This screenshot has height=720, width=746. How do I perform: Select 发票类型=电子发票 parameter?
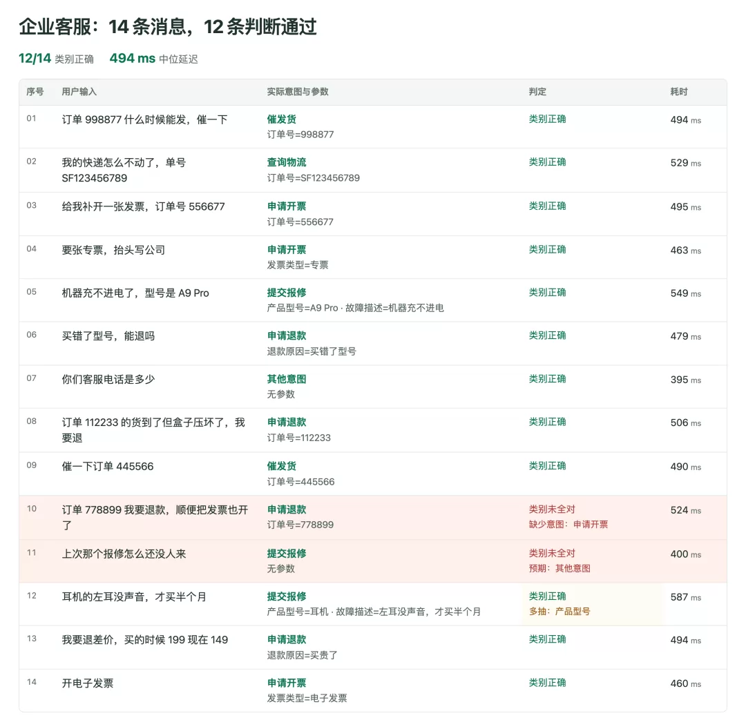coord(307,698)
